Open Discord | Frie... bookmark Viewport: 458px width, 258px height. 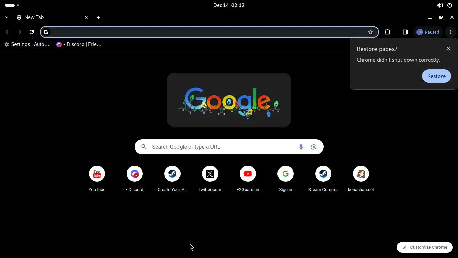[79, 44]
